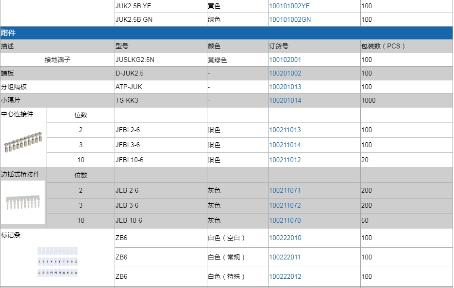Open JFBI 10-6 order link 100211012
This screenshot has height=288, width=454.
coord(285,160)
